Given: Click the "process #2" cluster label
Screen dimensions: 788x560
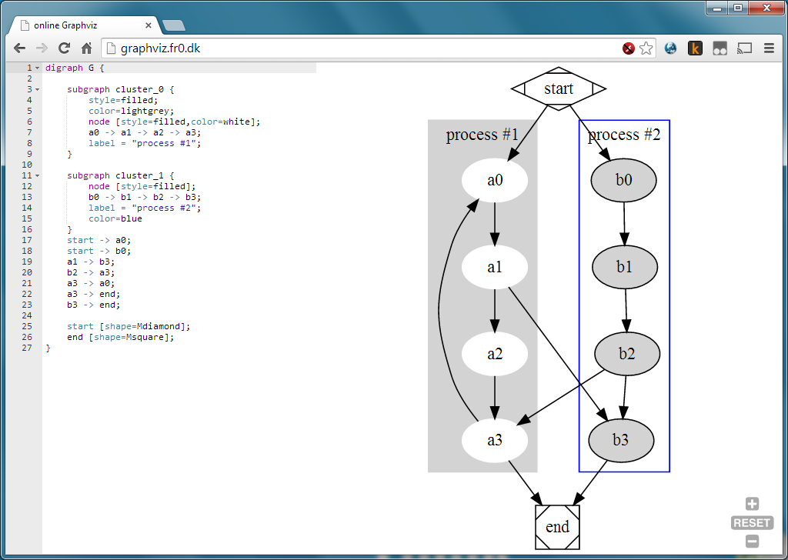Looking at the screenshot, I should [x=624, y=135].
